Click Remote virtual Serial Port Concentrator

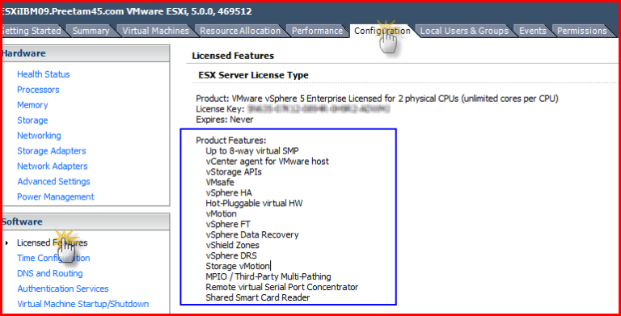coord(282,288)
